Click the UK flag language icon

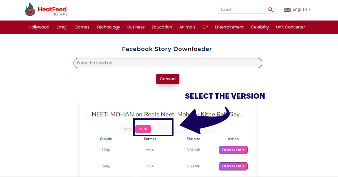287,10
